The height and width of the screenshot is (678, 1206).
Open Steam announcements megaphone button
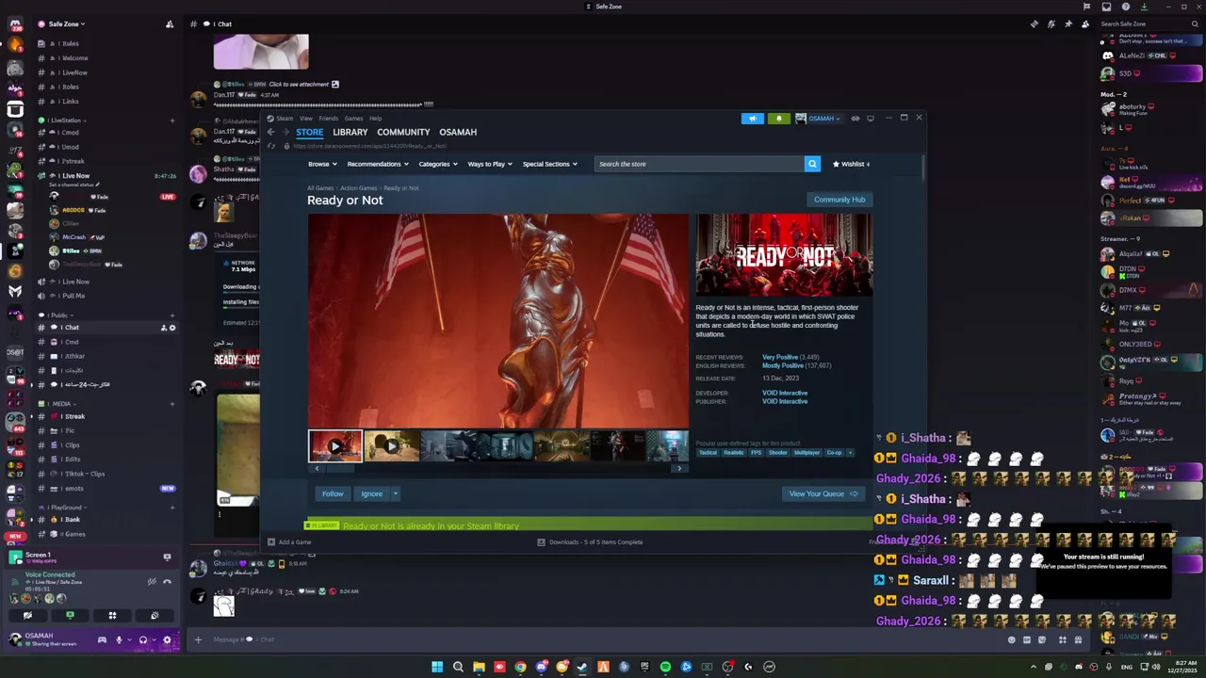point(752,119)
